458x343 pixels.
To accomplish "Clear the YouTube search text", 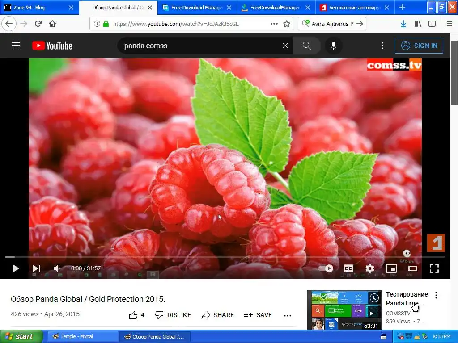I will tap(285, 46).
